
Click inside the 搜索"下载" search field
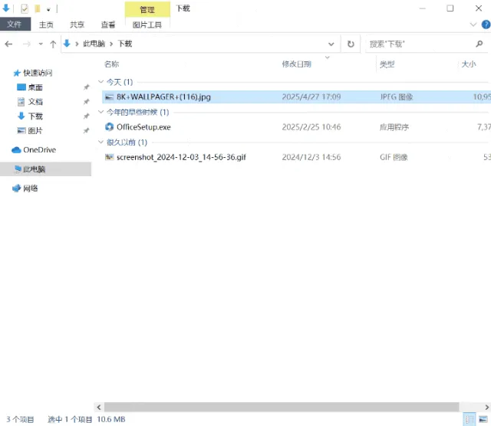[420, 44]
